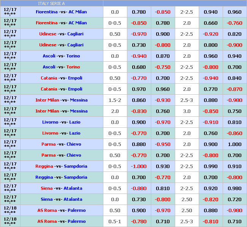Pick the 0.870 odds for Ascoli vs Torino
247x227 pixels.
tap(163, 56)
